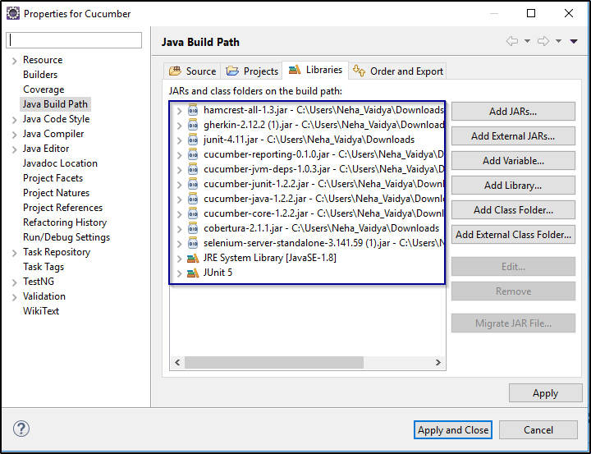The image size is (591, 454).
Task: Click the junit-4.11.jar jar icon
Action: coord(193,140)
